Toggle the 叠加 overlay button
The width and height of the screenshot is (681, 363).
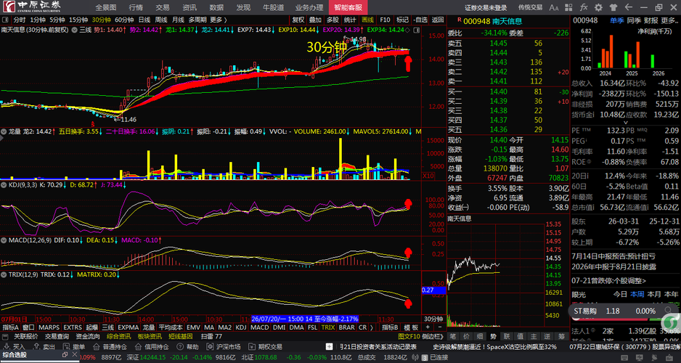[x=315, y=20]
